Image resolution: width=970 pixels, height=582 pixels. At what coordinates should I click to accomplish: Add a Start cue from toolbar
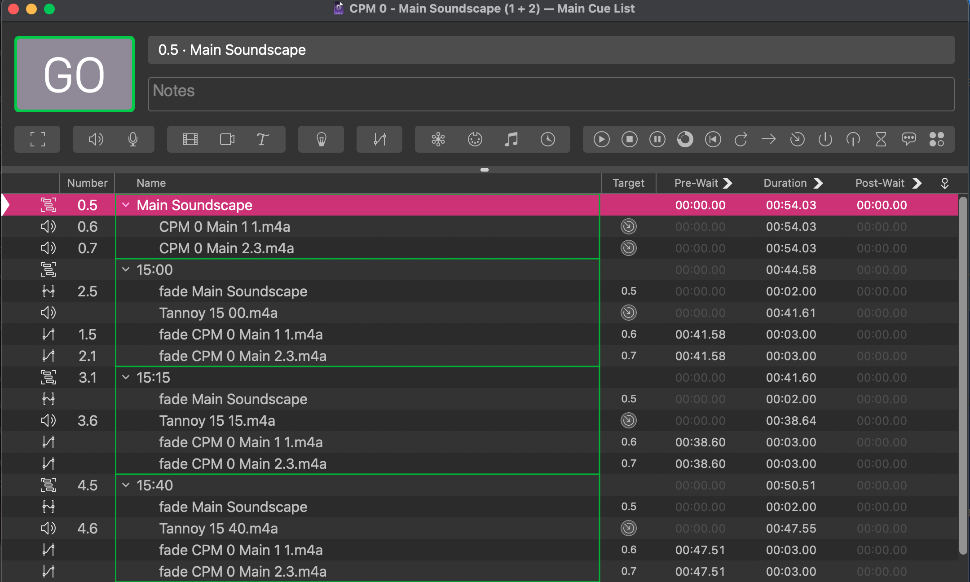(602, 139)
